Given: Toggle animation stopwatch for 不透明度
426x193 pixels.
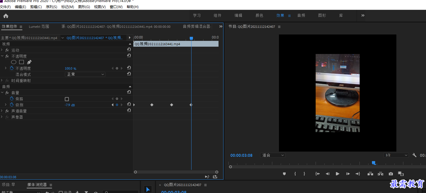Looking at the screenshot, I should 12,68.
